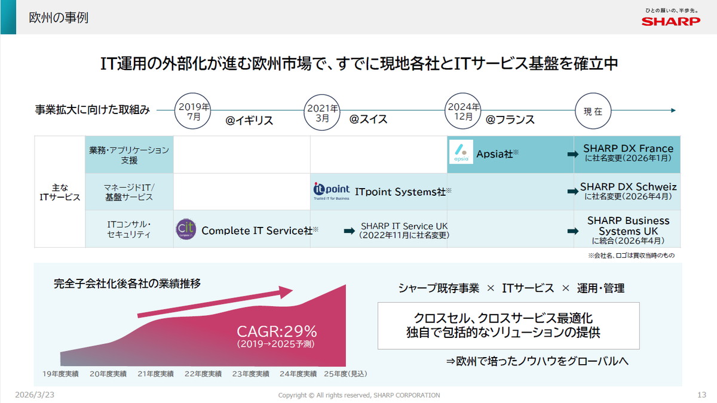Click the @フランス label
This screenshot has width=717, height=403.
coord(510,119)
